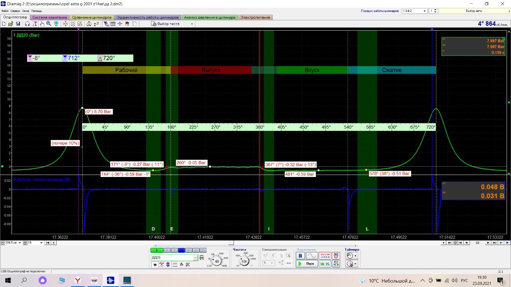This screenshot has width=511, height=287.
Task: Toggle channel visibility eye icon
Action: tap(154, 264)
